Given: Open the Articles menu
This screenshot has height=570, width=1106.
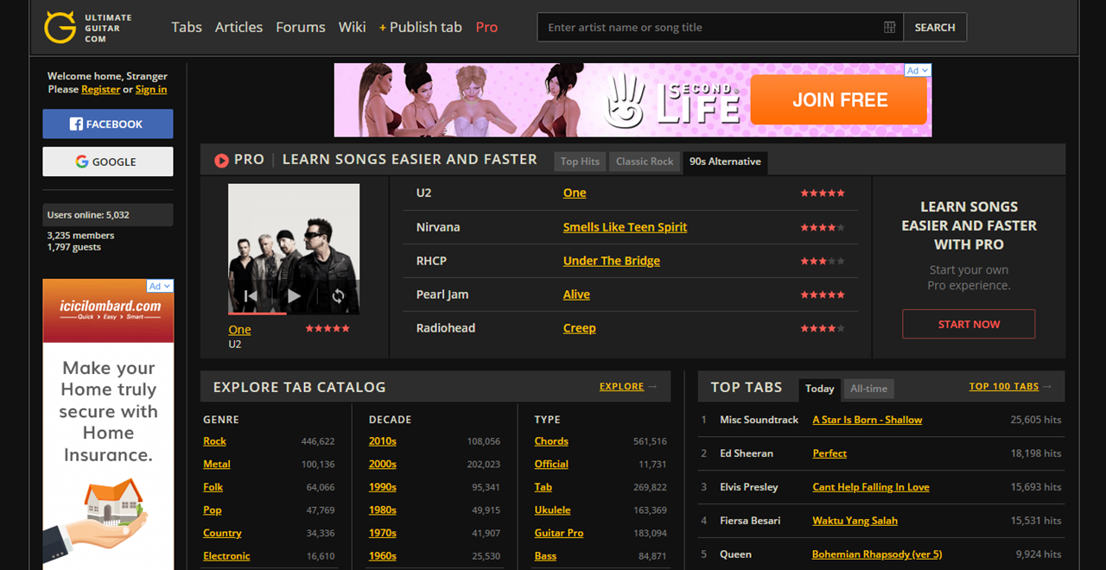Looking at the screenshot, I should point(238,28).
